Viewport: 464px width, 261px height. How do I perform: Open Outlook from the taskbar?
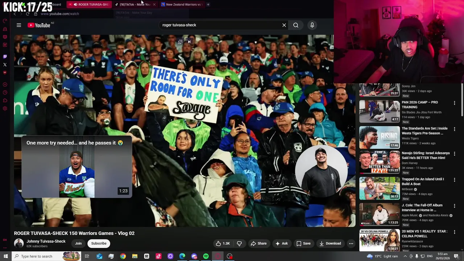click(x=99, y=256)
